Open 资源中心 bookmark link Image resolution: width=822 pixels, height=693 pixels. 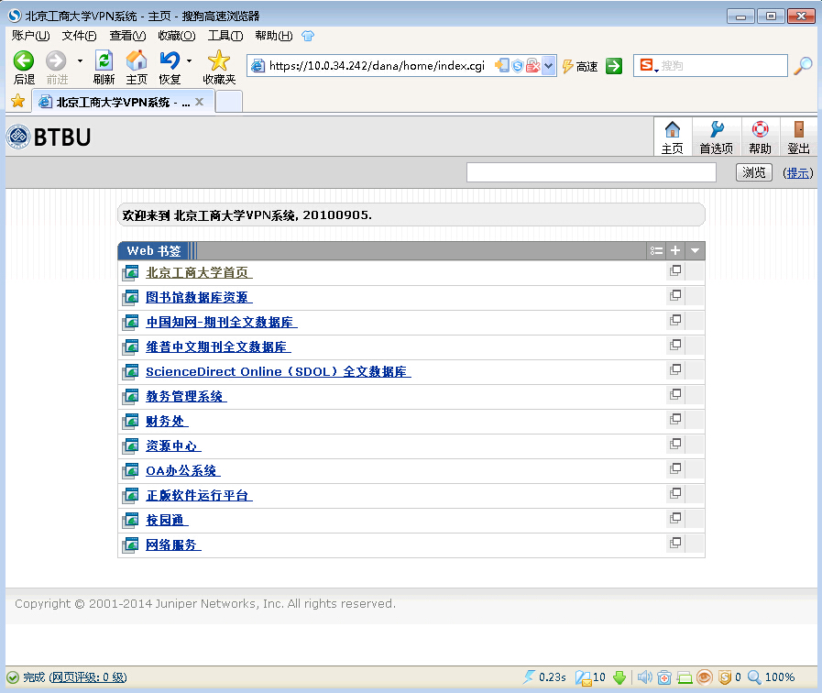pyautogui.click(x=173, y=446)
